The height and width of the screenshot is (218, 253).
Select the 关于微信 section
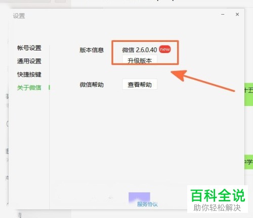coord(29,88)
